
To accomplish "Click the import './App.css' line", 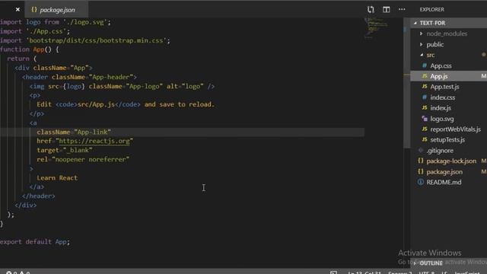I will [35, 31].
